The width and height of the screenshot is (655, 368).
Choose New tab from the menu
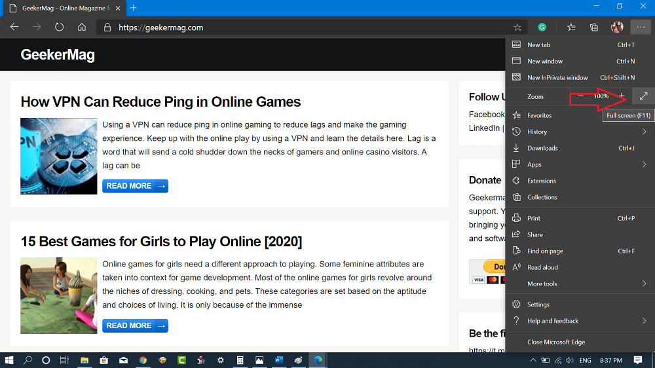pos(580,45)
